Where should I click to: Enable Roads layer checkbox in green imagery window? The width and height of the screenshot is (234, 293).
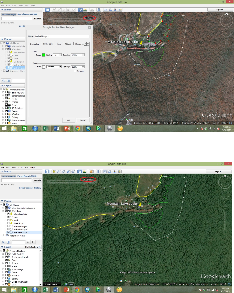(x=6, y=266)
